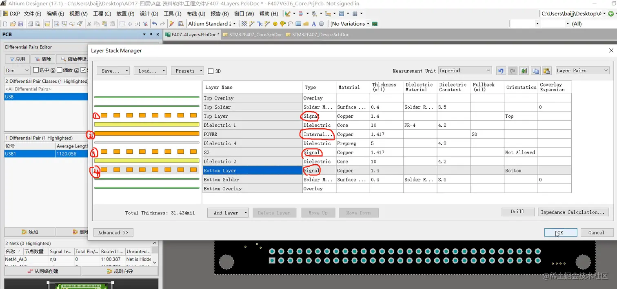Click Cancel in Layer Stack Manager

596,232
